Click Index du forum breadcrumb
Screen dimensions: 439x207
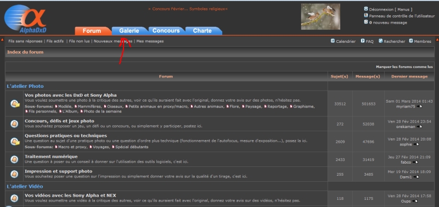point(25,52)
